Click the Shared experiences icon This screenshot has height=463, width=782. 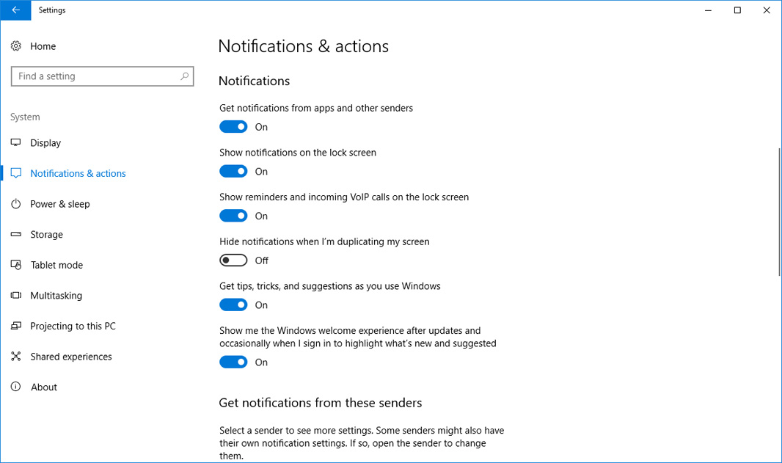pos(16,356)
